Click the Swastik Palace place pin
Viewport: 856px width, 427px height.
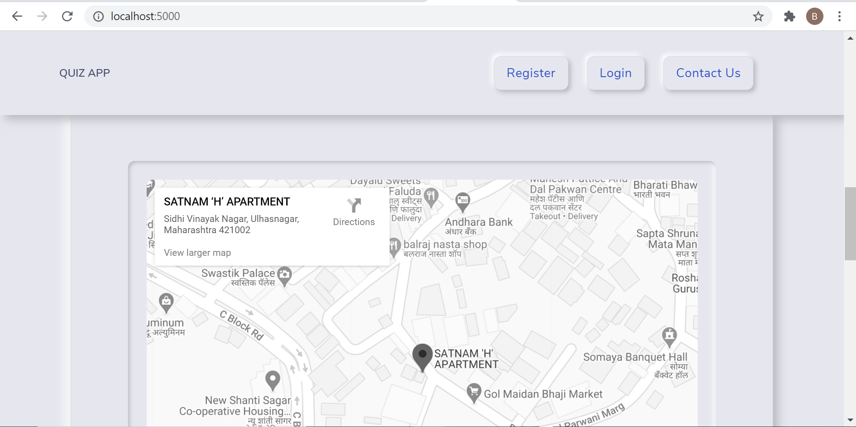click(x=285, y=275)
